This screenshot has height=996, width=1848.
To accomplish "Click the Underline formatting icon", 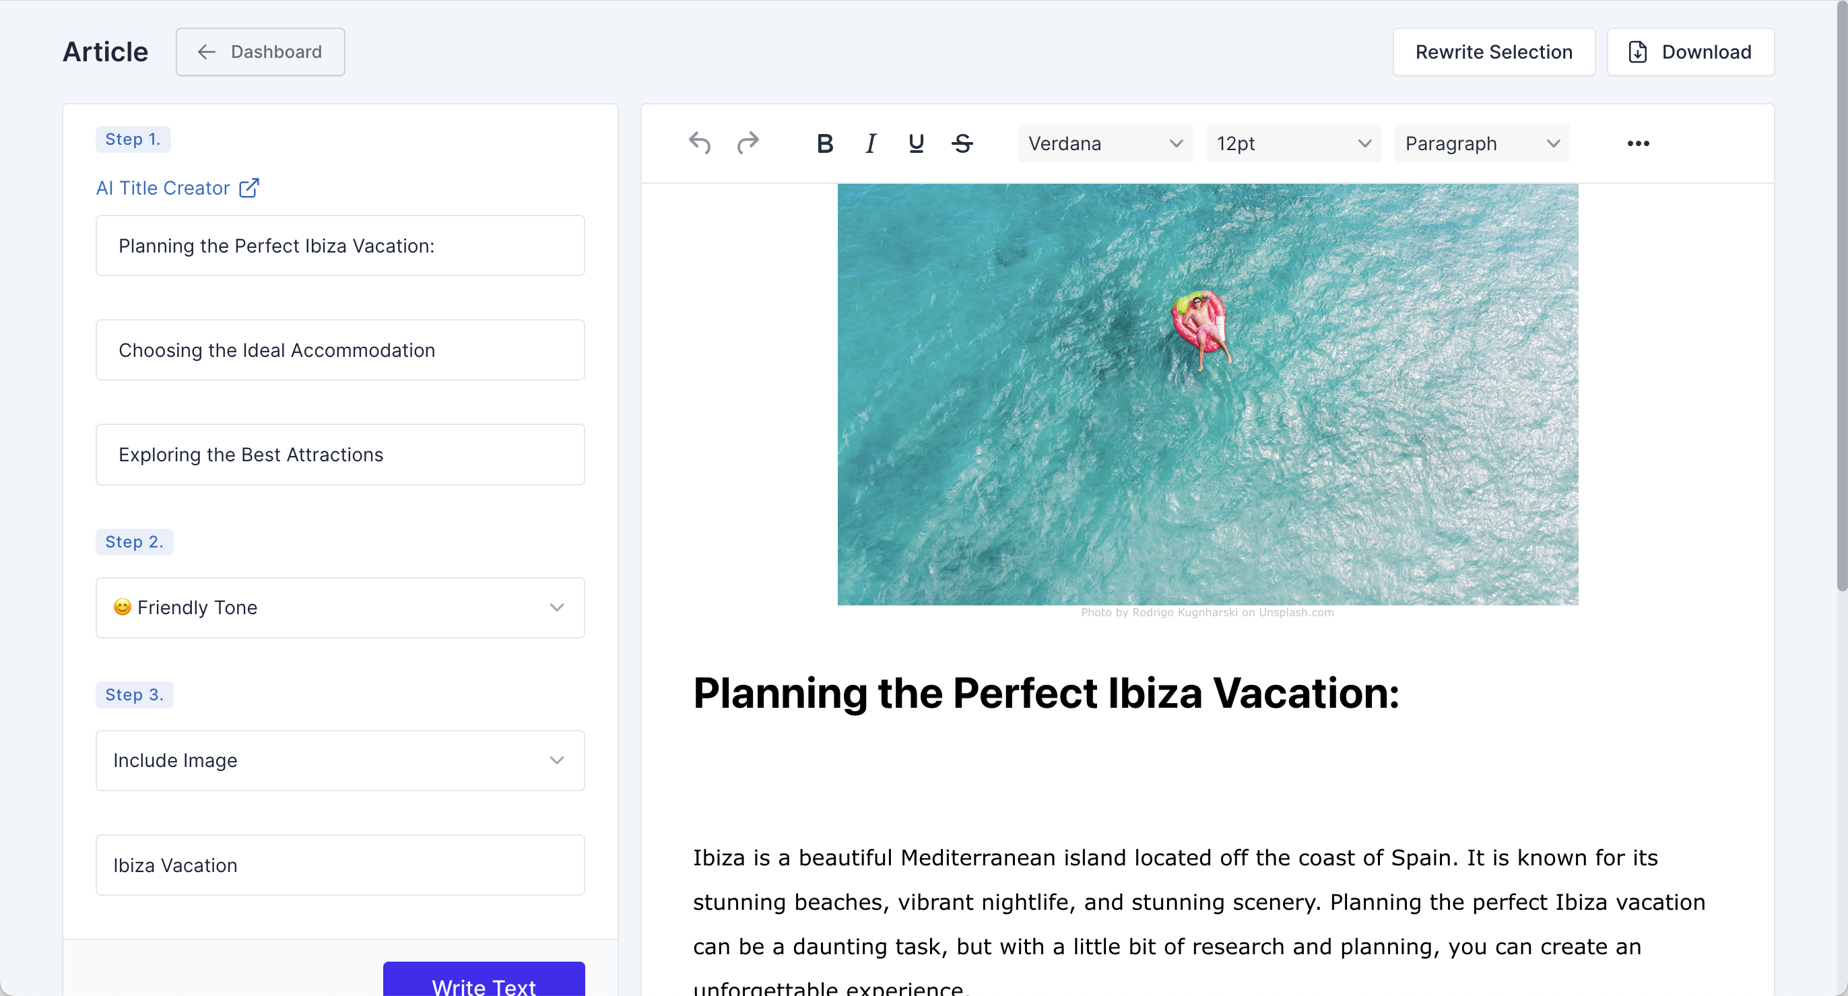I will [917, 143].
